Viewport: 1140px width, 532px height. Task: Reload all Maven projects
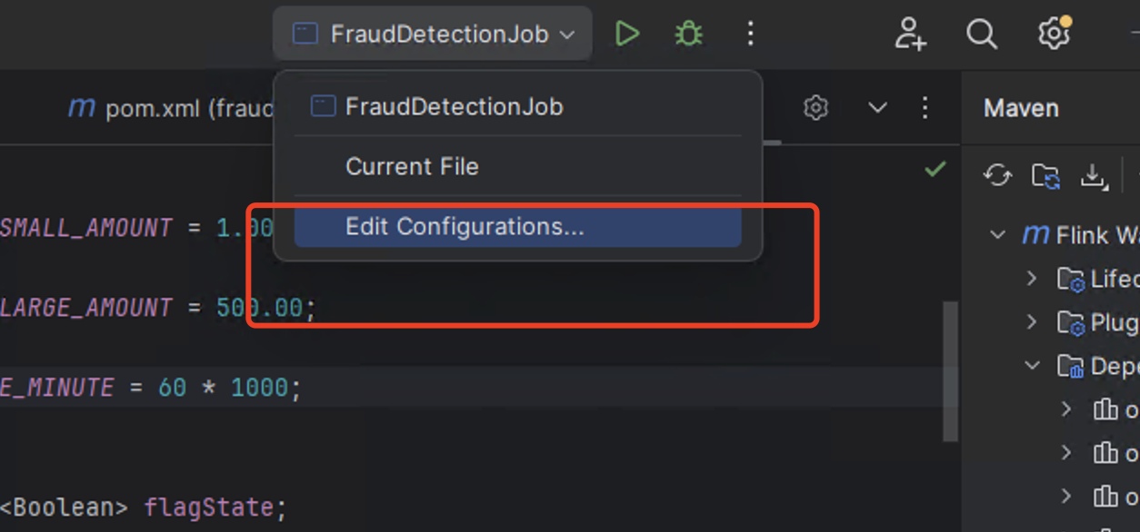pyautogui.click(x=997, y=175)
